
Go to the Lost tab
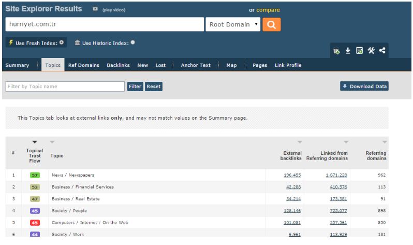click(160, 65)
